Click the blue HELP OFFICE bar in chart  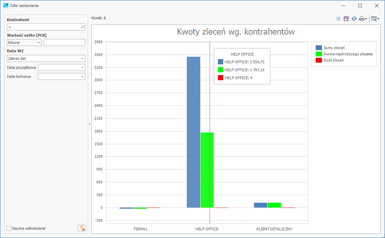point(193,138)
